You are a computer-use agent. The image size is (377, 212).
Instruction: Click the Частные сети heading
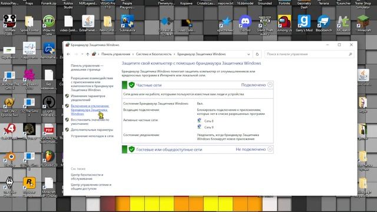click(x=149, y=85)
